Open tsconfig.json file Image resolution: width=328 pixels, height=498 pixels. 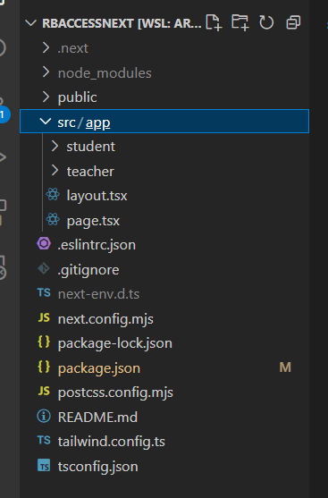[98, 467]
